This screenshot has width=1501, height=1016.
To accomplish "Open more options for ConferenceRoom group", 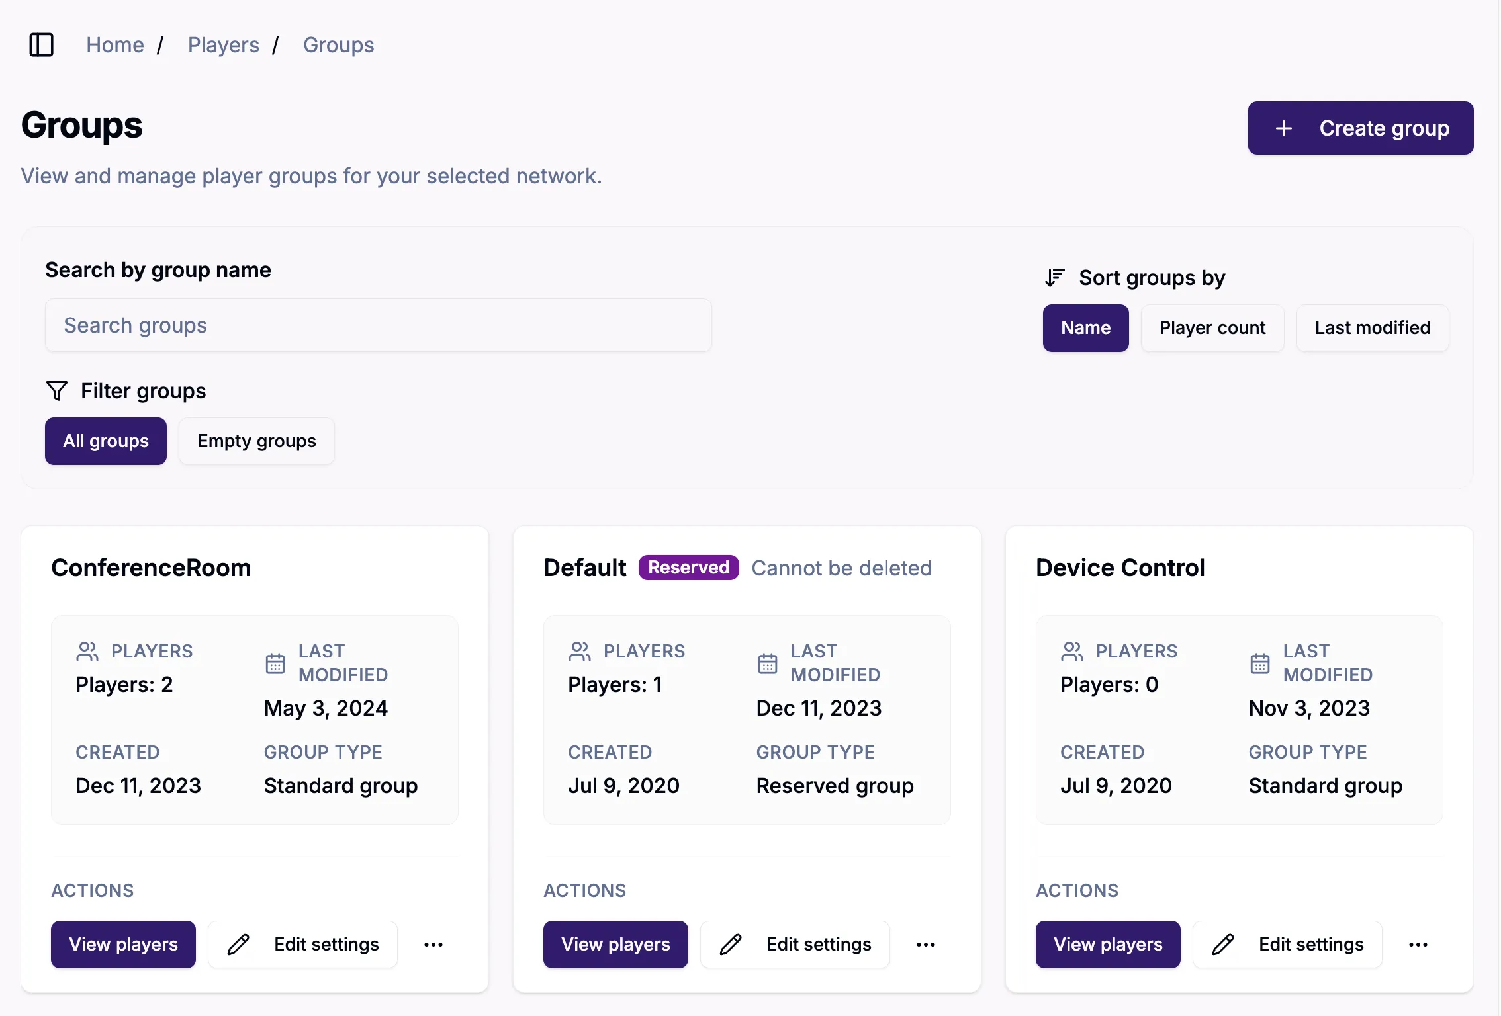I will pyautogui.click(x=433, y=945).
